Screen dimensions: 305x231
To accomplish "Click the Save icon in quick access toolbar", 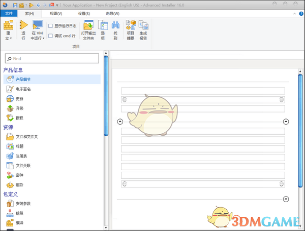I will pos(15,5).
